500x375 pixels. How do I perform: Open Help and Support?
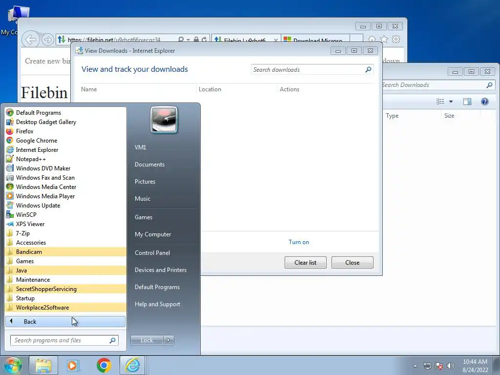[x=157, y=304]
